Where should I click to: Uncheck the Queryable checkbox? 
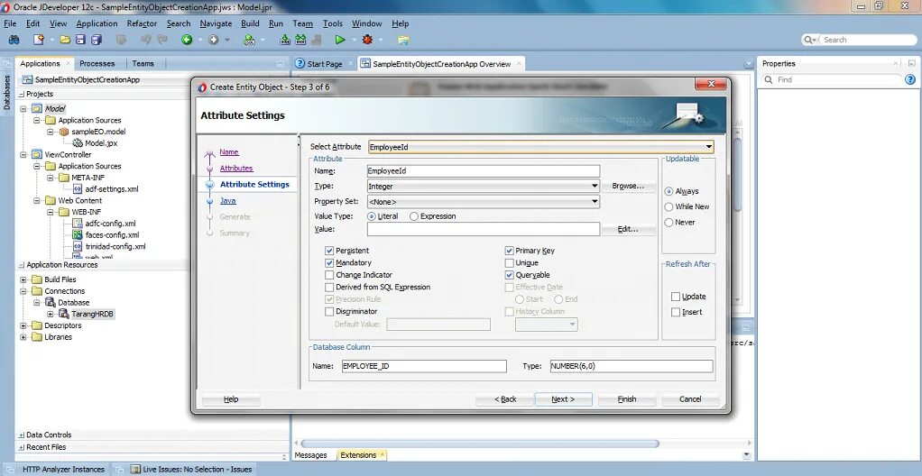[x=509, y=275]
